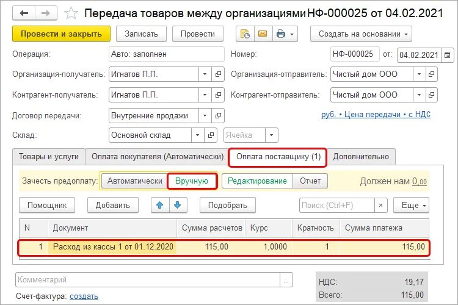Open Договор передачи record icon
Image resolution: width=458 pixels, height=305 pixels.
click(218, 115)
